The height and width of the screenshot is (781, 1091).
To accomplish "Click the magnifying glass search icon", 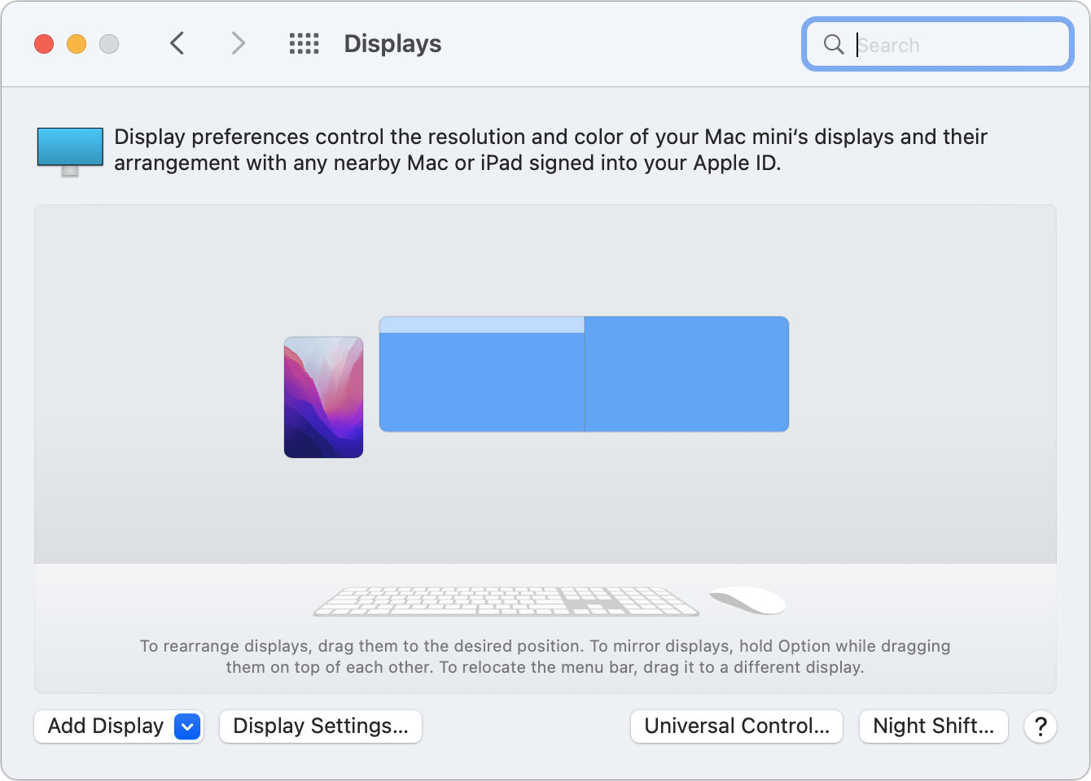I will click(833, 45).
